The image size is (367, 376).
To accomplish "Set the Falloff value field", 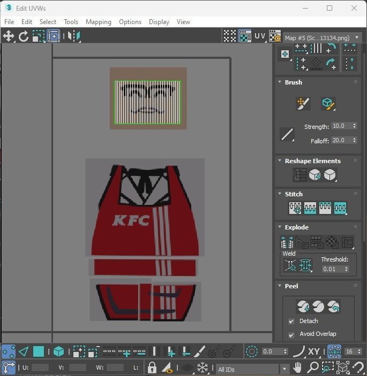I will (341, 140).
